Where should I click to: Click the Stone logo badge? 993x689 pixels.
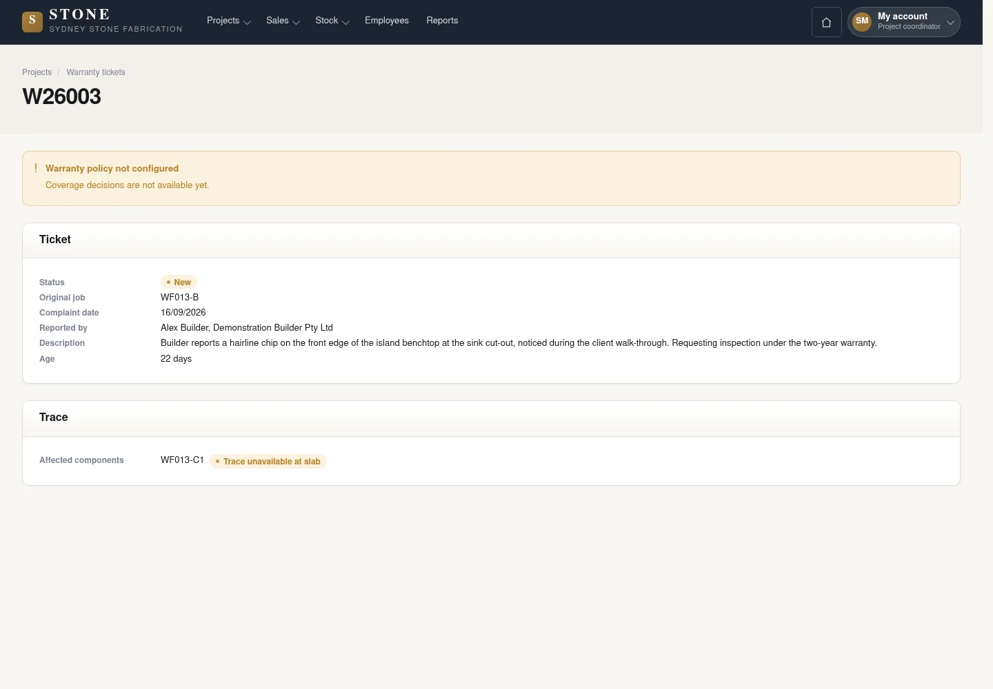[x=32, y=22]
